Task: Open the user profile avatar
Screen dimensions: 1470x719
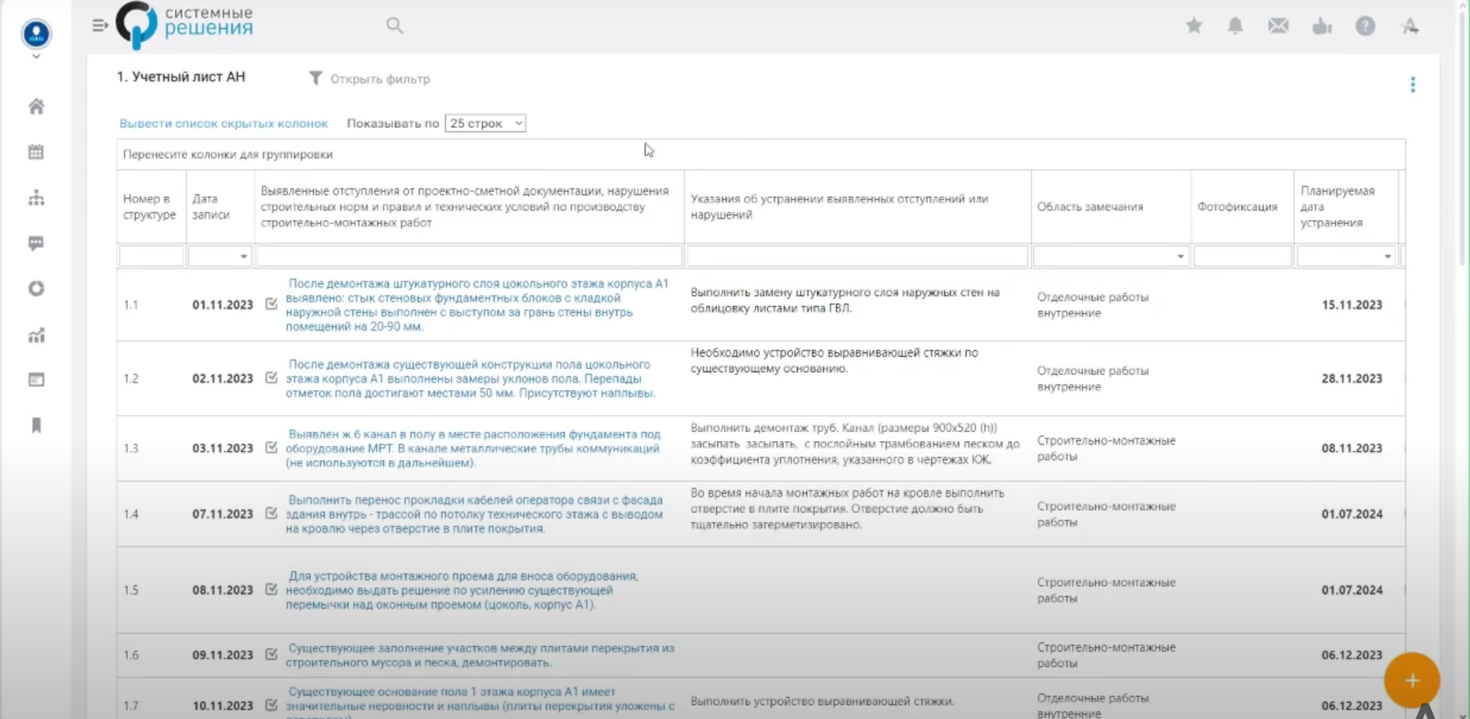Action: click(36, 33)
